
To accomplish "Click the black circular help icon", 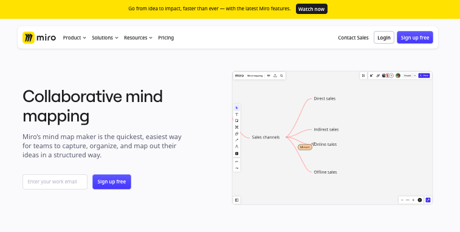I will tap(420, 200).
